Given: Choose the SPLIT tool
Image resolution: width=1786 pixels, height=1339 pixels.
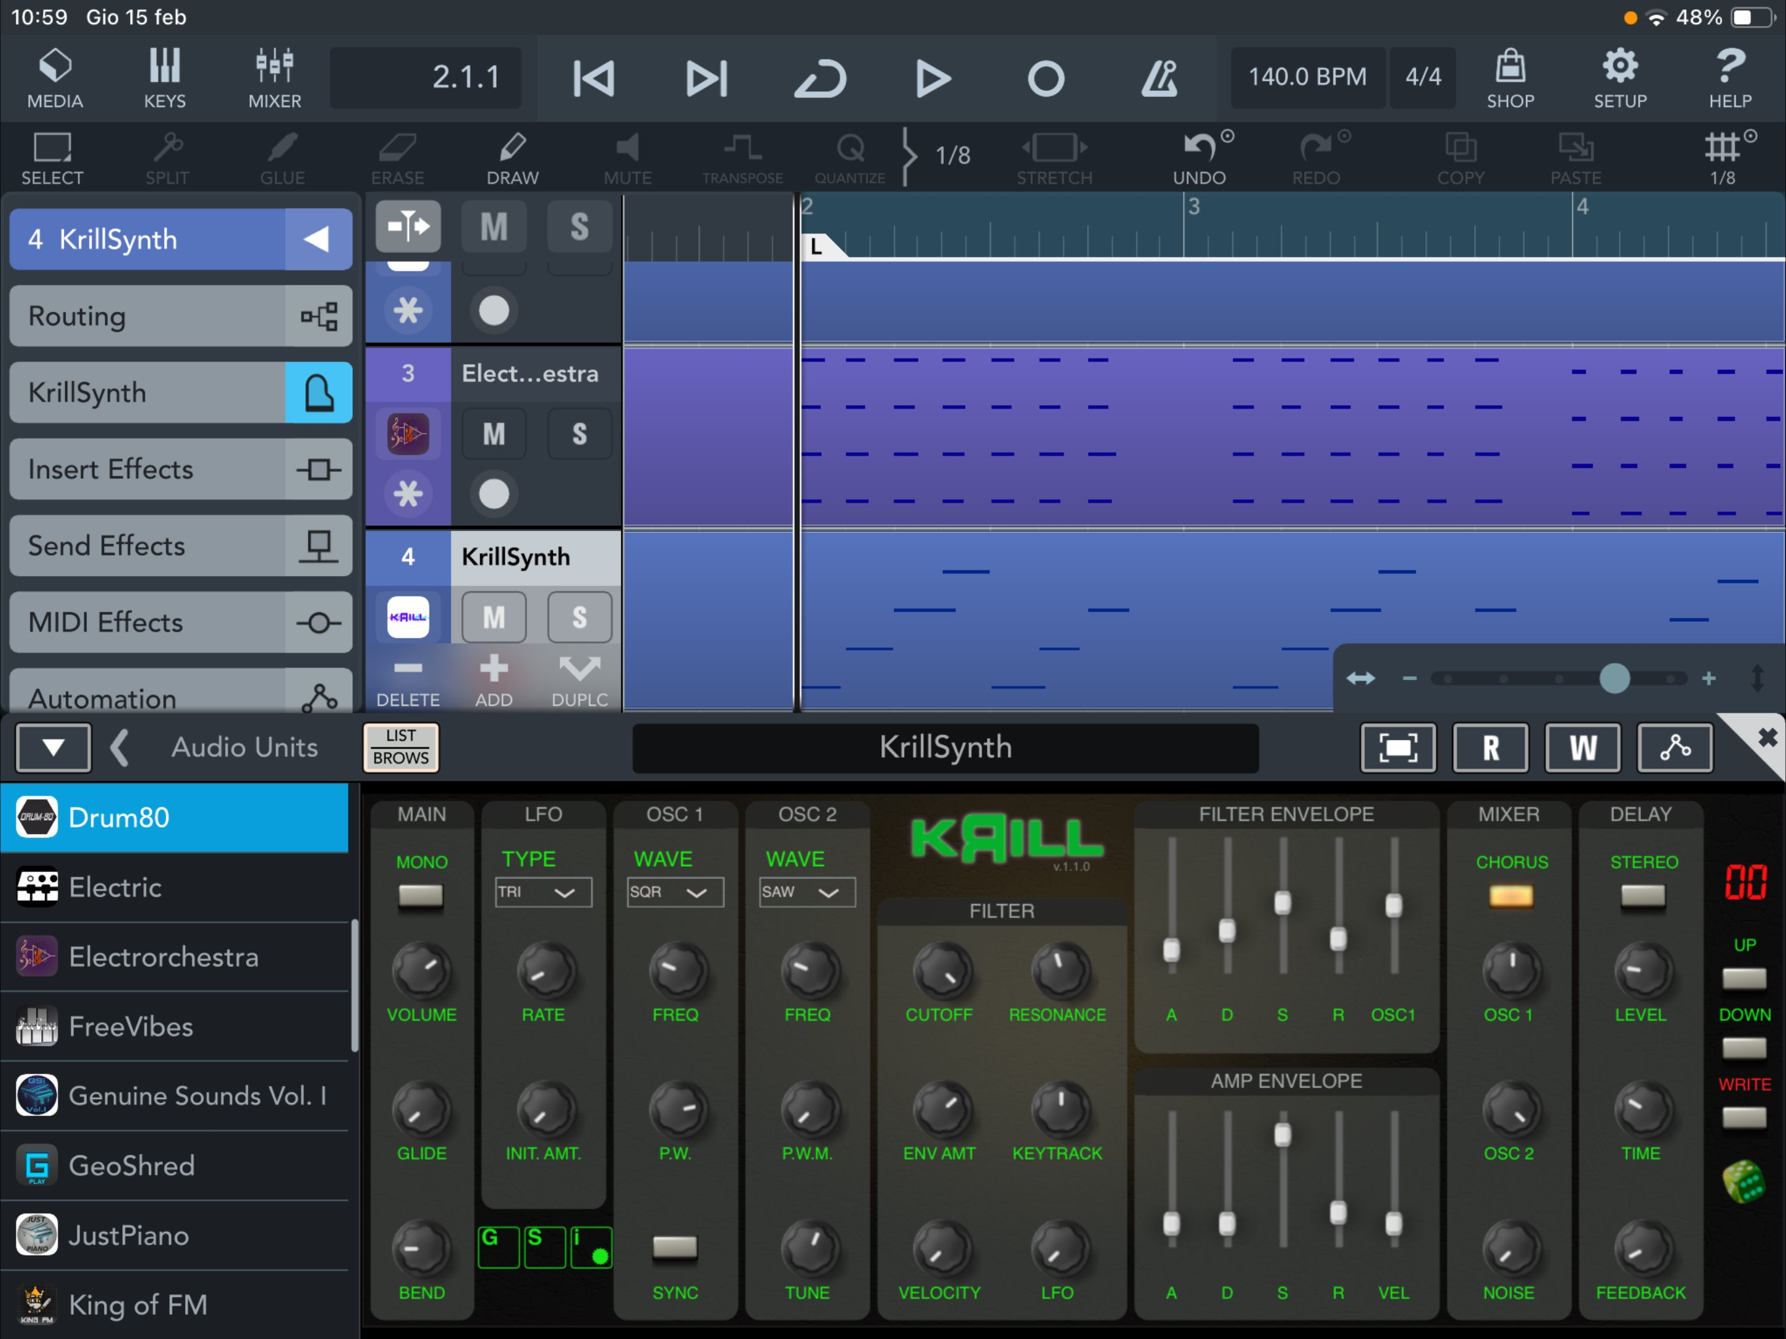Looking at the screenshot, I should pyautogui.click(x=167, y=158).
